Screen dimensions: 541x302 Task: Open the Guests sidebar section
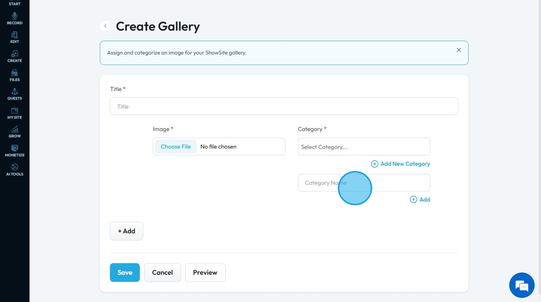point(14,94)
